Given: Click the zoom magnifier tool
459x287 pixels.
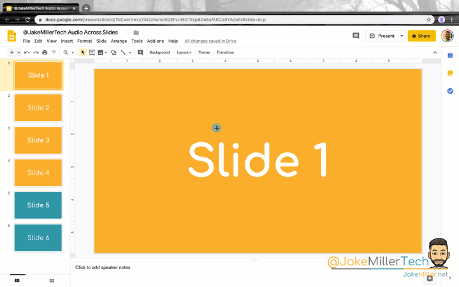Looking at the screenshot, I should pos(66,52).
